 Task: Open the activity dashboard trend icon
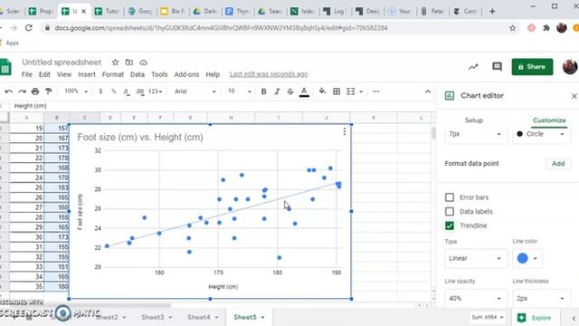coord(473,67)
